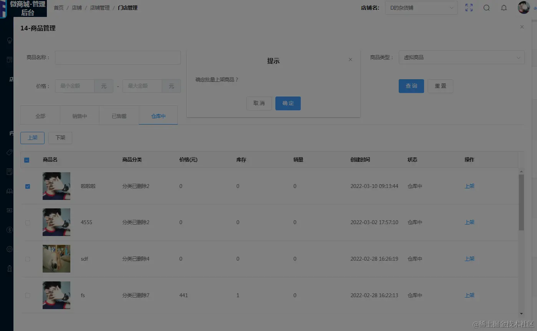Image resolution: width=537 pixels, height=331 pixels.
Task: Open the gear settings section in the sidebar
Action: pyautogui.click(x=10, y=249)
